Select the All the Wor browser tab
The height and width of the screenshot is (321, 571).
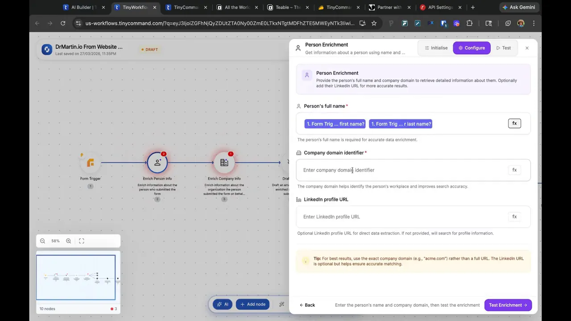pos(236,7)
